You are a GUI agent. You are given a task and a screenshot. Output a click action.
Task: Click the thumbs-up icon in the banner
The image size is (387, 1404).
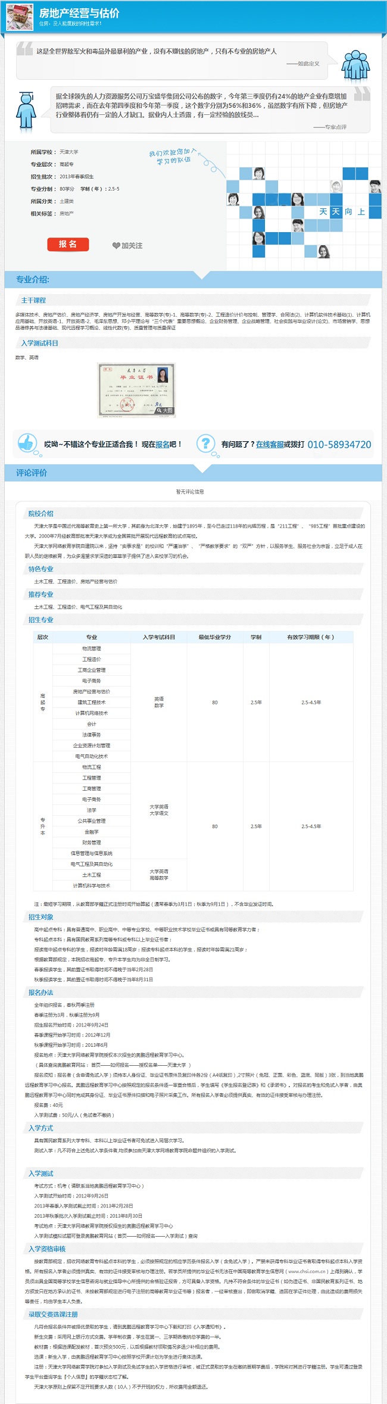point(26,443)
